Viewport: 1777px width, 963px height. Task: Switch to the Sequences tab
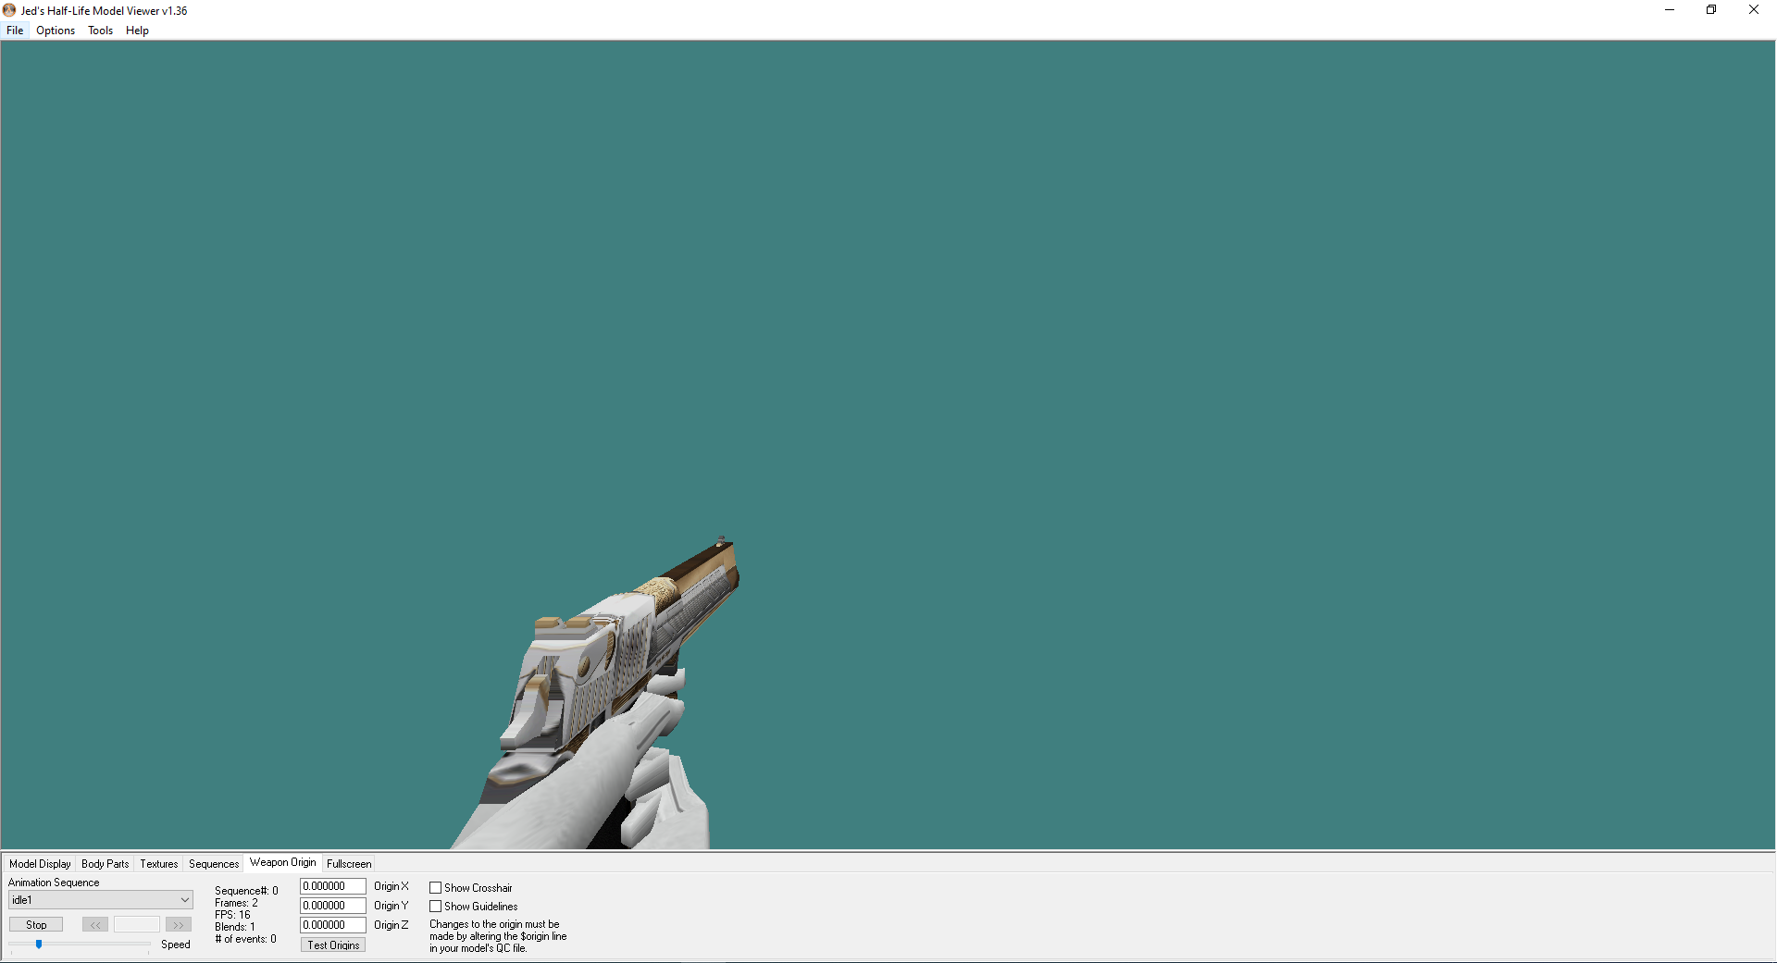(x=214, y=864)
